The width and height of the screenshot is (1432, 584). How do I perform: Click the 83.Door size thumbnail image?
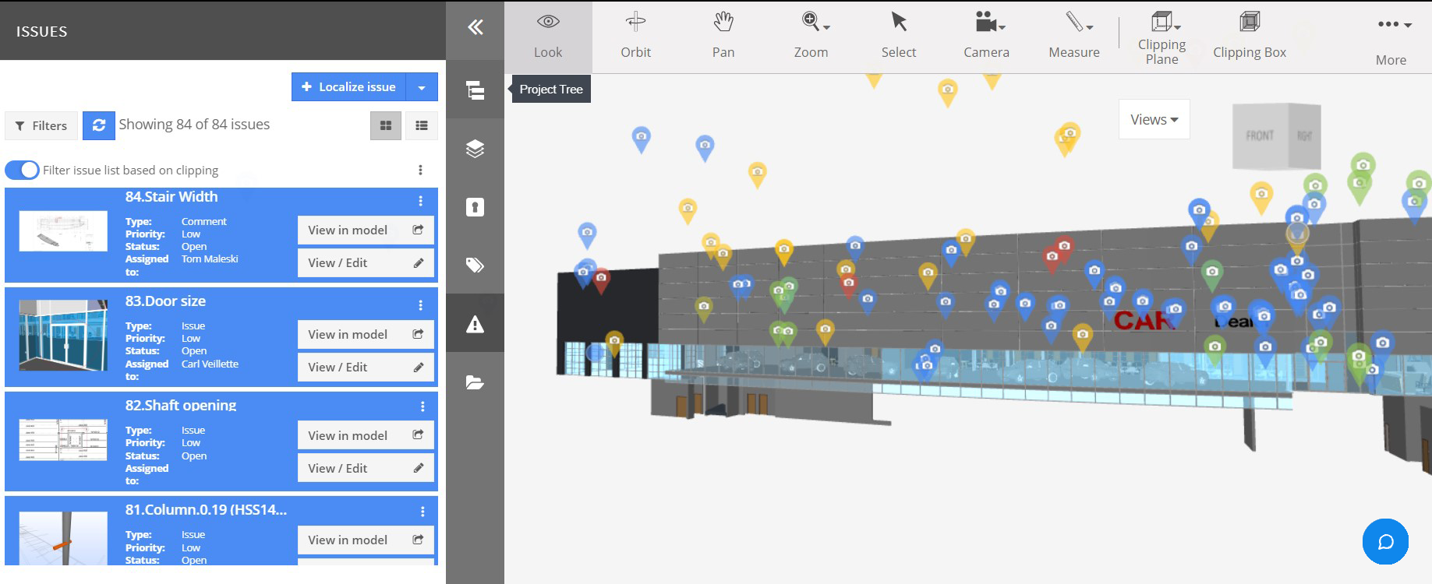[63, 335]
